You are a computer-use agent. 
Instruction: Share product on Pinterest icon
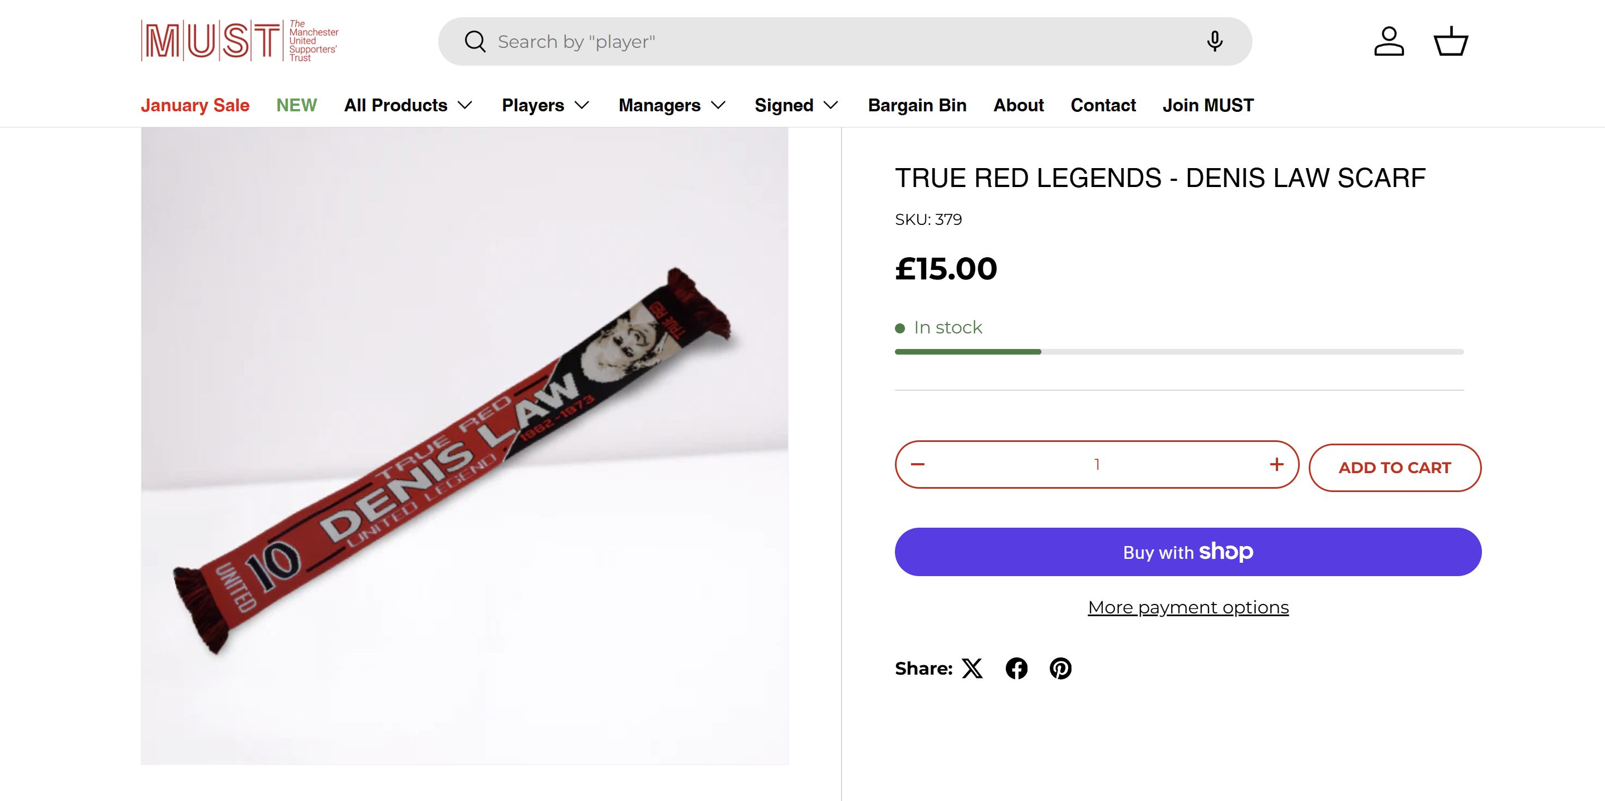coord(1060,669)
